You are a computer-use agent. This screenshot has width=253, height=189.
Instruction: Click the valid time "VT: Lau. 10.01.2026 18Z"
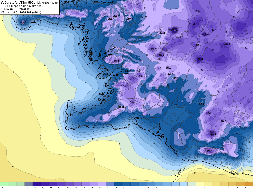click(x=16, y=12)
